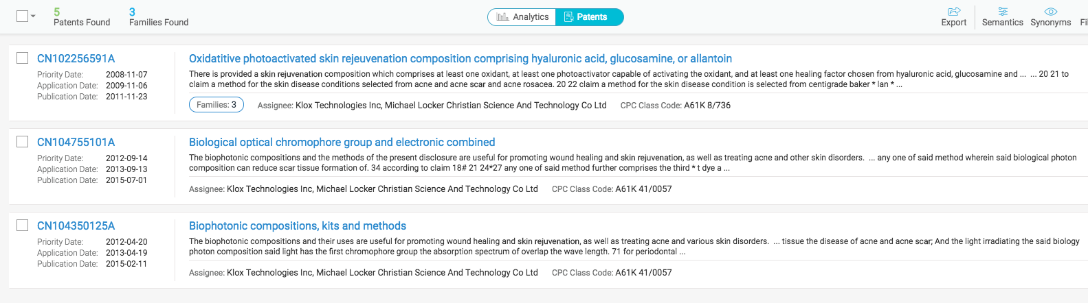
Task: Open patent number CN102256591A link
Action: [x=76, y=59]
